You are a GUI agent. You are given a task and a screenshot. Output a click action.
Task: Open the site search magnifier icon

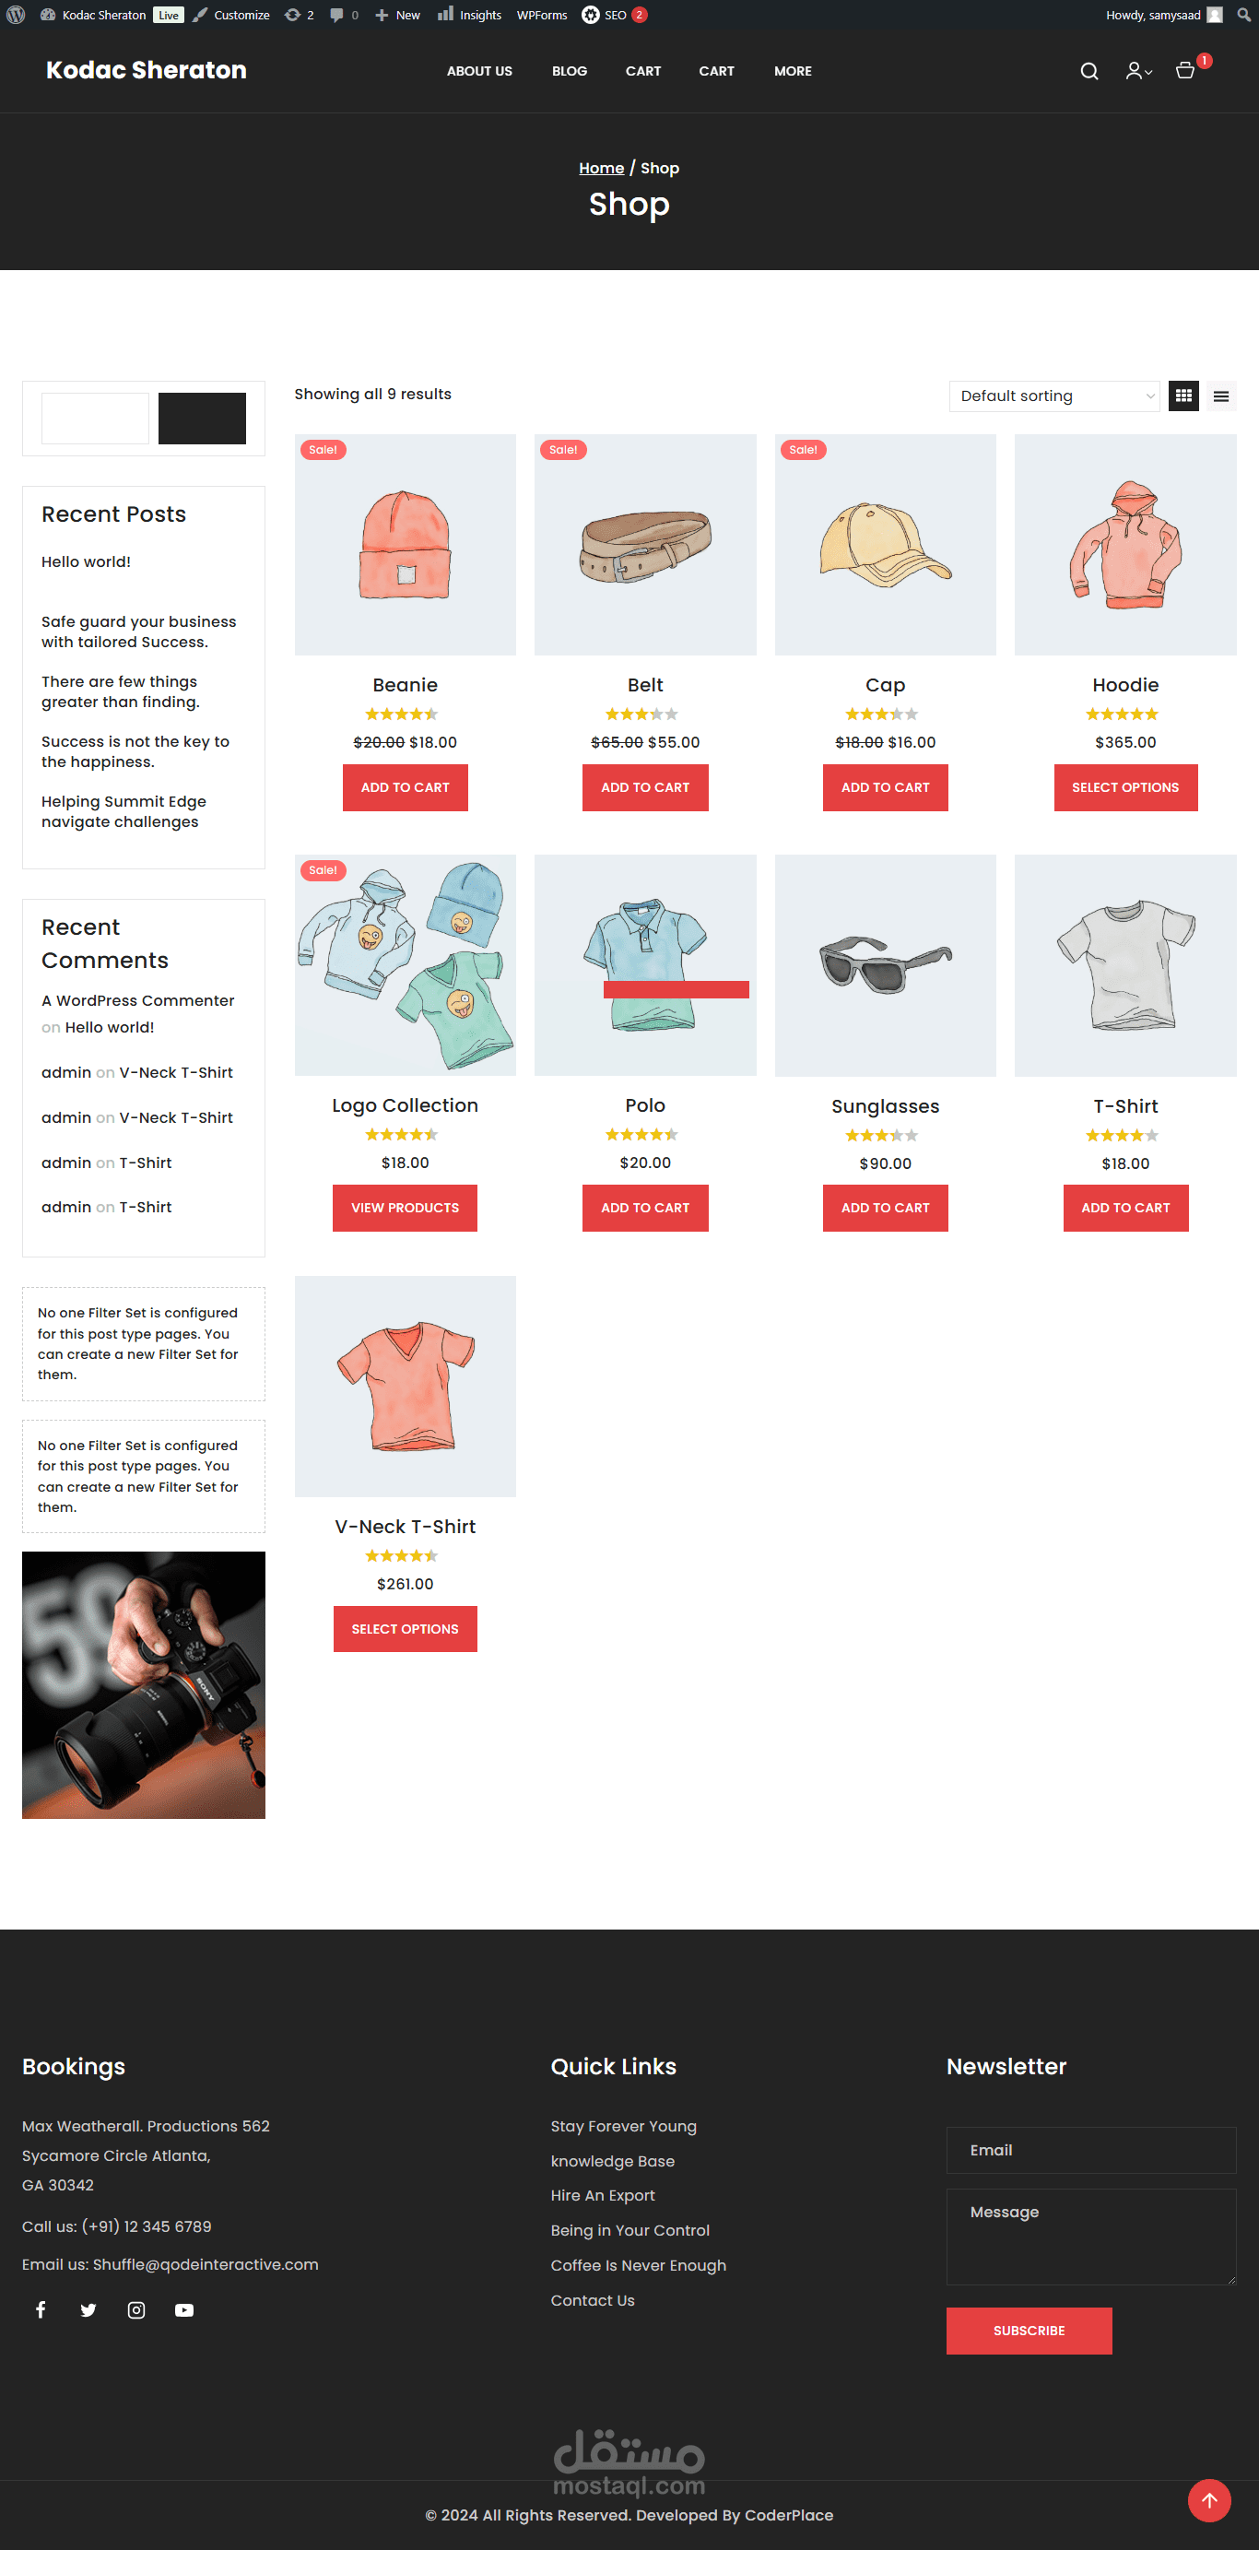pyautogui.click(x=1088, y=71)
